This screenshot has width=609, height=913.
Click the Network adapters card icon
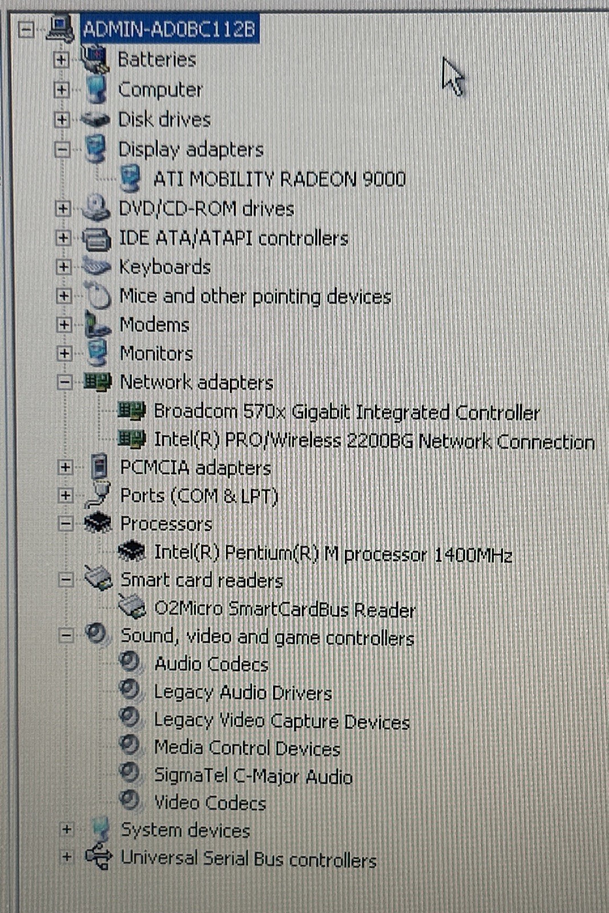tap(98, 381)
